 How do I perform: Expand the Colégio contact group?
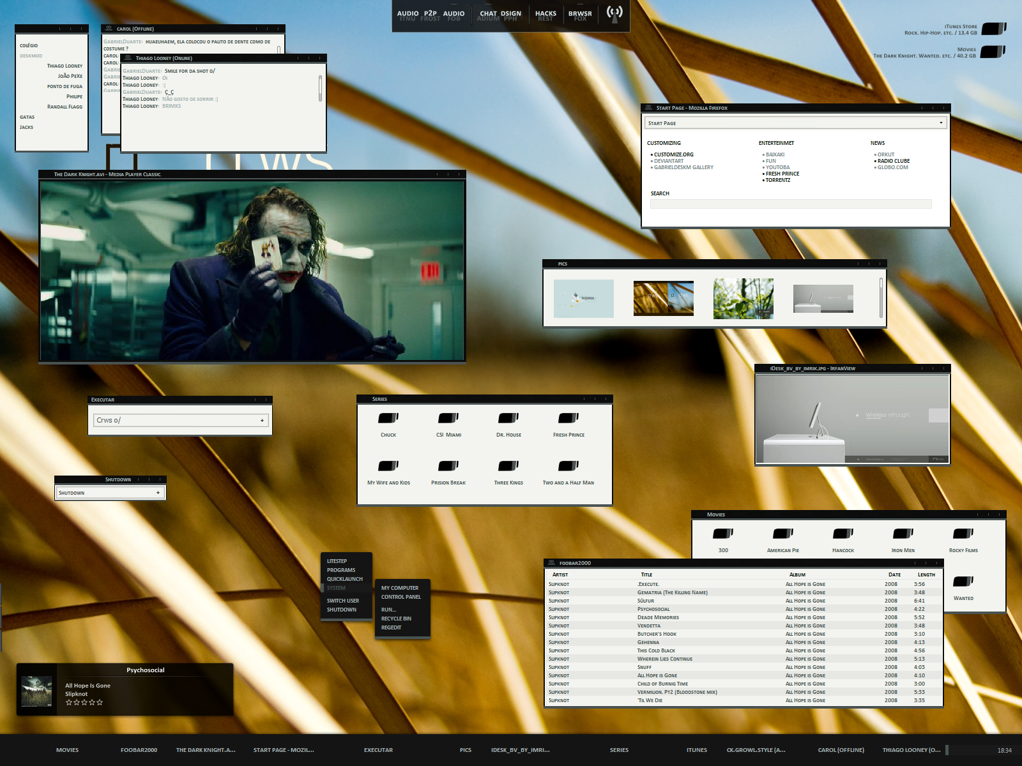pos(29,45)
